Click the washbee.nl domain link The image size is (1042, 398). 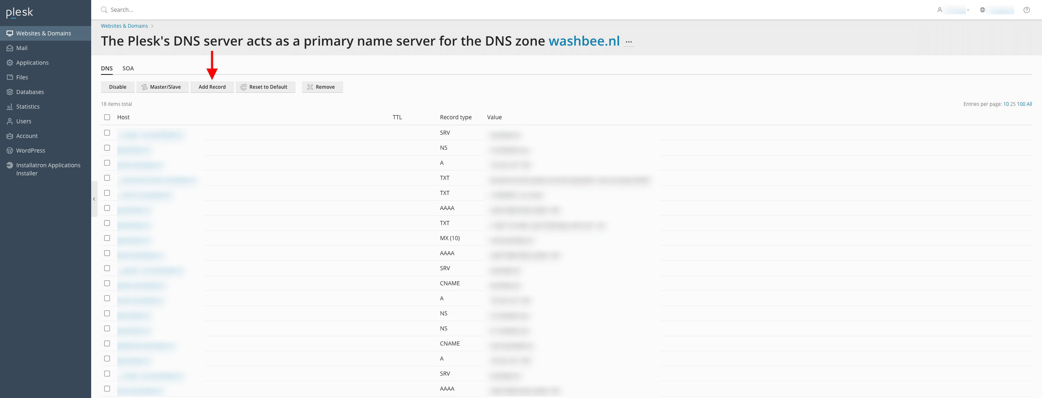(584, 41)
